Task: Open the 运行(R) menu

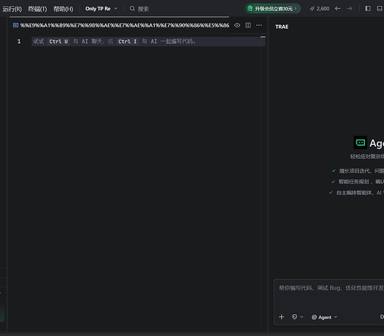Action: (x=12, y=9)
